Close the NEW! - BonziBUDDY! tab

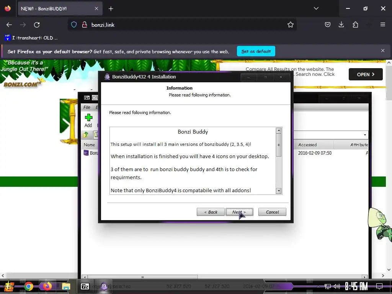click(96, 8)
